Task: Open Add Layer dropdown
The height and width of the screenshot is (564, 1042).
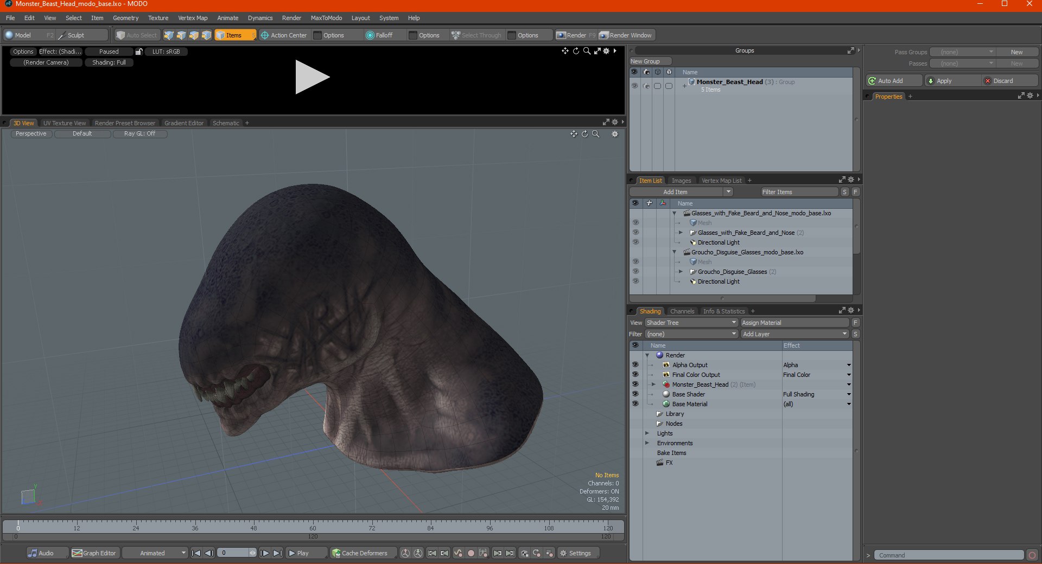Action: [794, 334]
